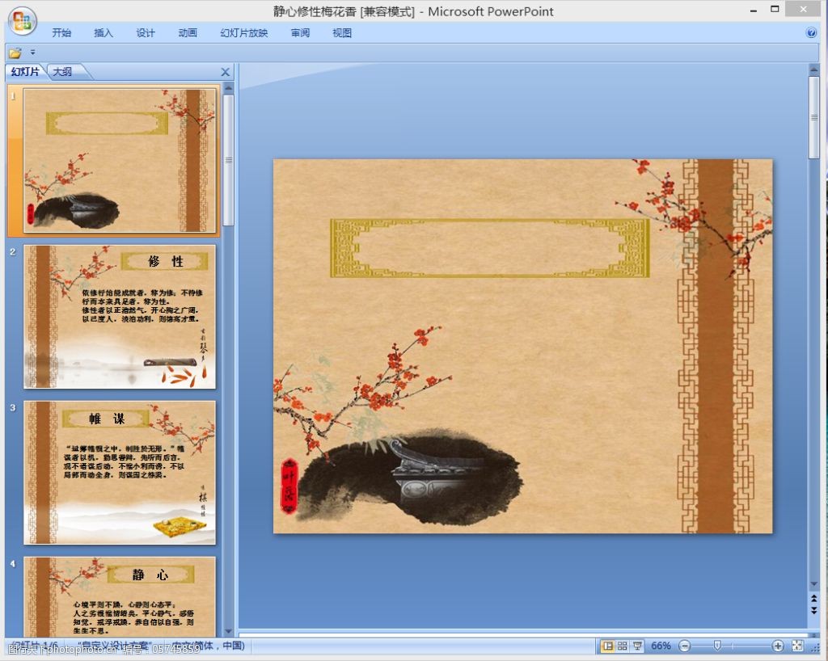Open the 插入 ribbon tab
The height and width of the screenshot is (661, 828).
(x=103, y=32)
